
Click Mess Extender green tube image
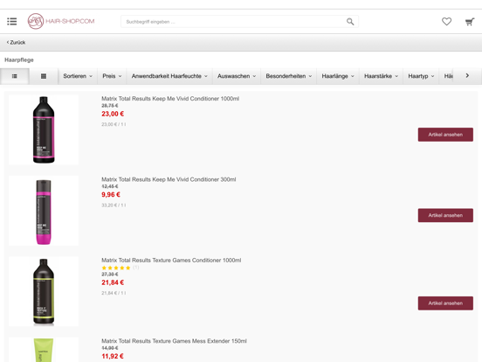[44, 350]
